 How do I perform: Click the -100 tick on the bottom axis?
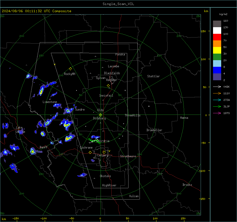[x=43, y=219]
